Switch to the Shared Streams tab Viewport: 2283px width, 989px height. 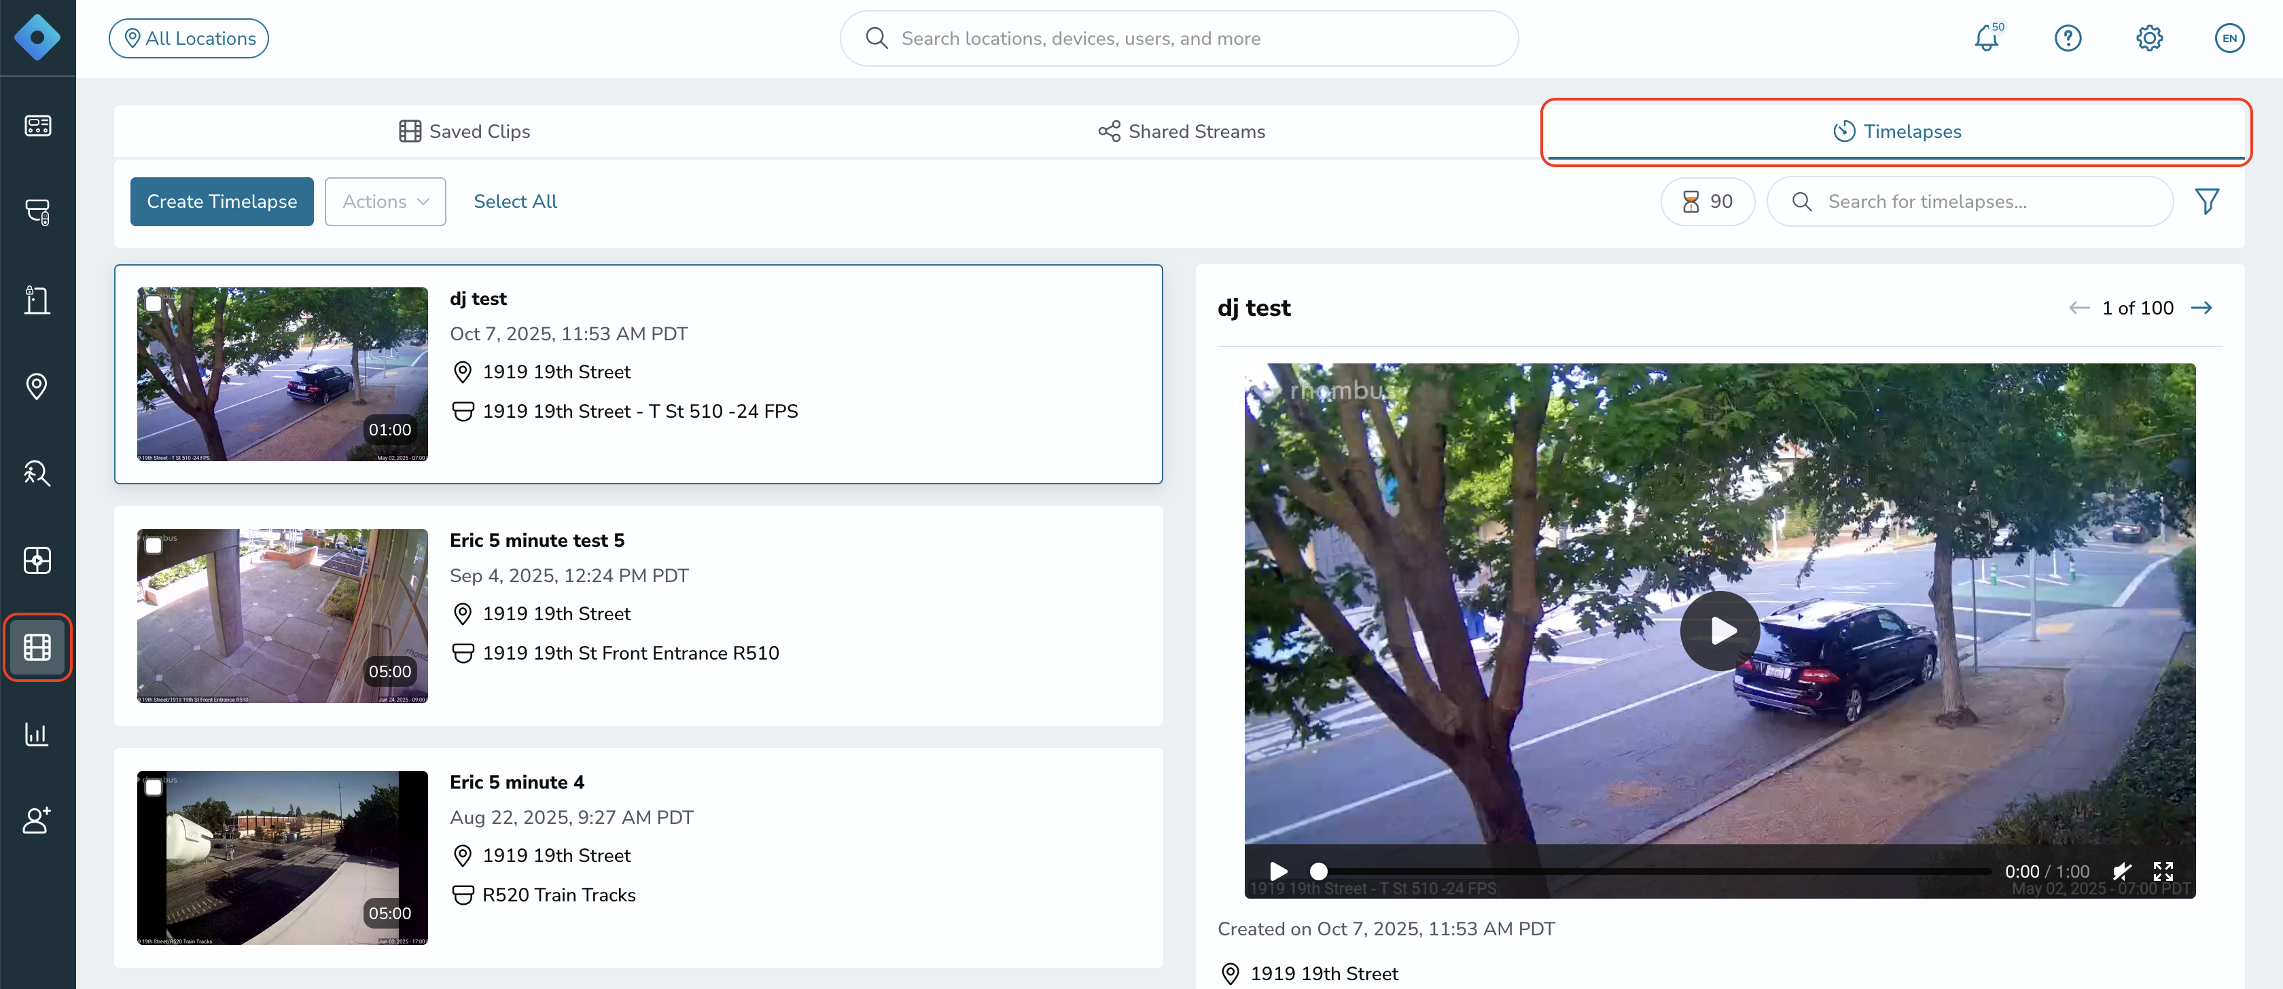tap(1182, 131)
